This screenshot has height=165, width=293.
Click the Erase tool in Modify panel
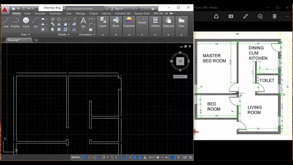pyautogui.click(x=74, y=19)
